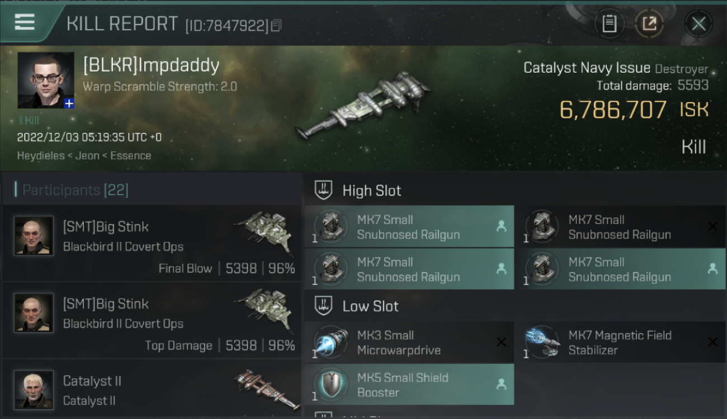Click the Catalyst Navy Issue ship name
Image resolution: width=727 pixels, height=419 pixels.
coord(587,68)
